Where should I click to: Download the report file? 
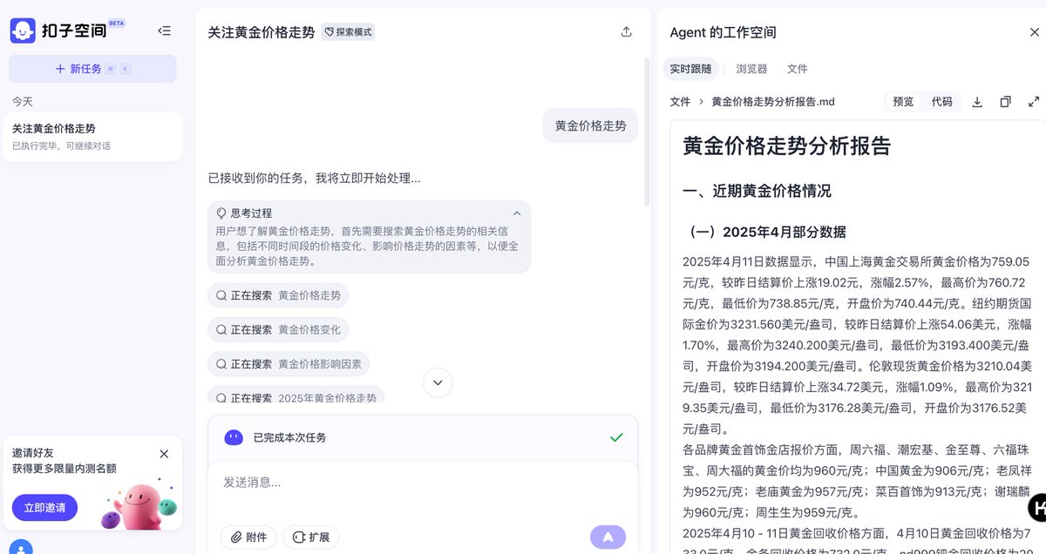[x=977, y=102]
